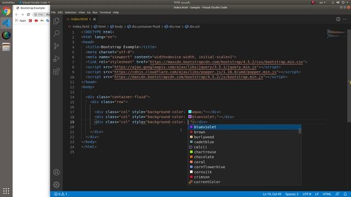Screen dimensions: 351x197
Task: Choose cadetblue from the suggestion list
Action: (244, 142)
